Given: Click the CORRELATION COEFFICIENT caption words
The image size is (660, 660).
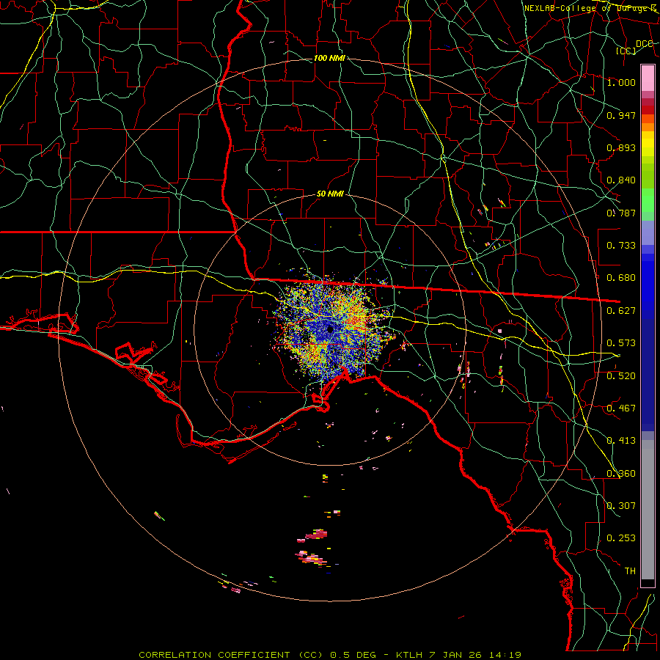Looking at the screenshot, I should (x=214, y=655).
